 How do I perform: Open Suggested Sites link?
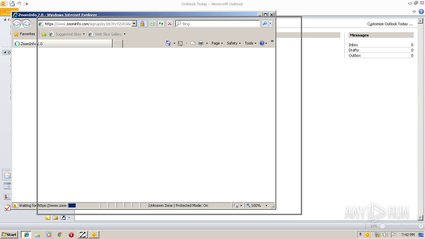click(x=66, y=34)
